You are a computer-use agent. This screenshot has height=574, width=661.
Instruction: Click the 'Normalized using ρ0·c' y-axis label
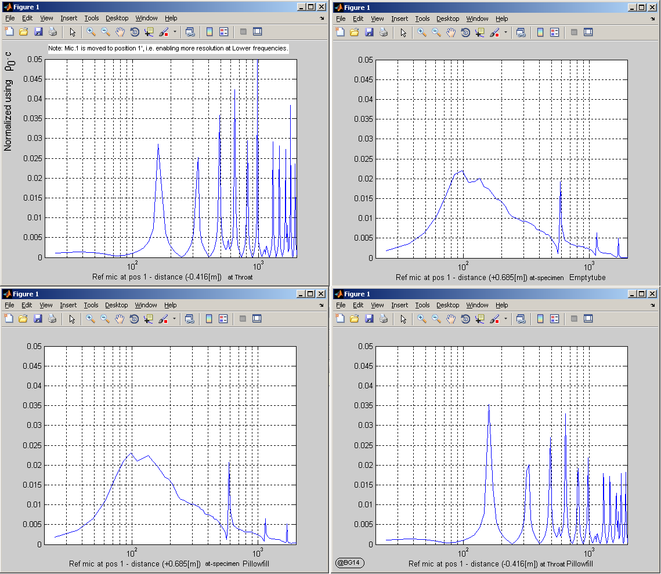click(x=9, y=101)
